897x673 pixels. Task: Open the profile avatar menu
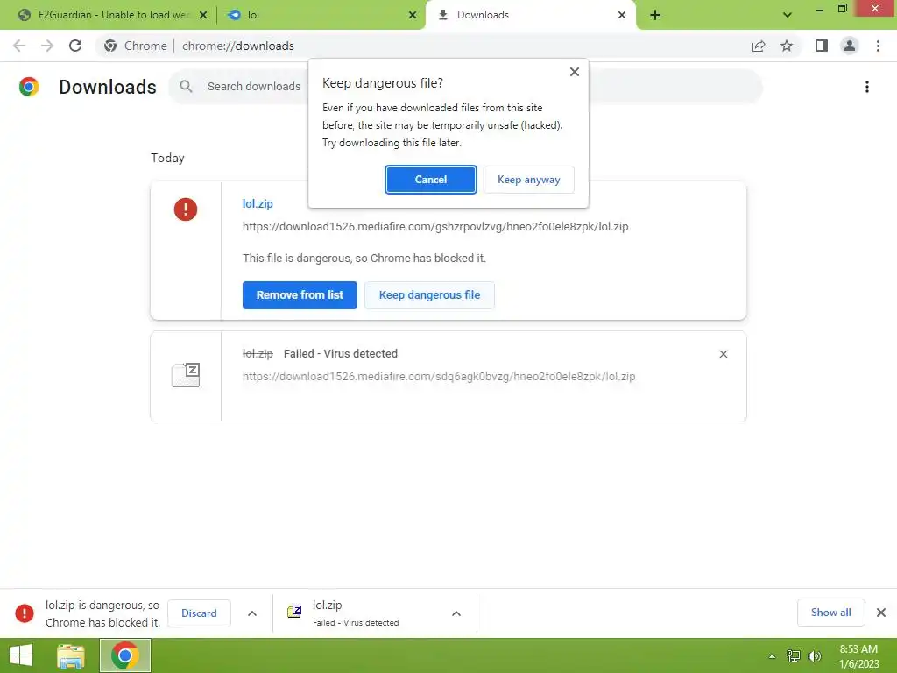pyautogui.click(x=850, y=46)
